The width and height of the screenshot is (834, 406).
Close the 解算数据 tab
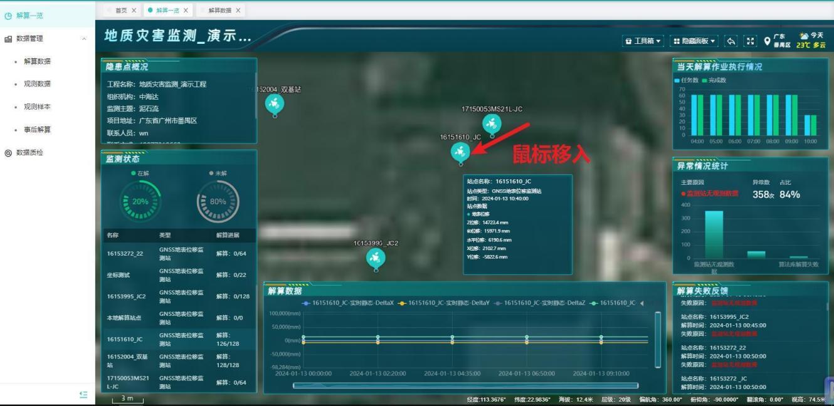[x=238, y=11]
